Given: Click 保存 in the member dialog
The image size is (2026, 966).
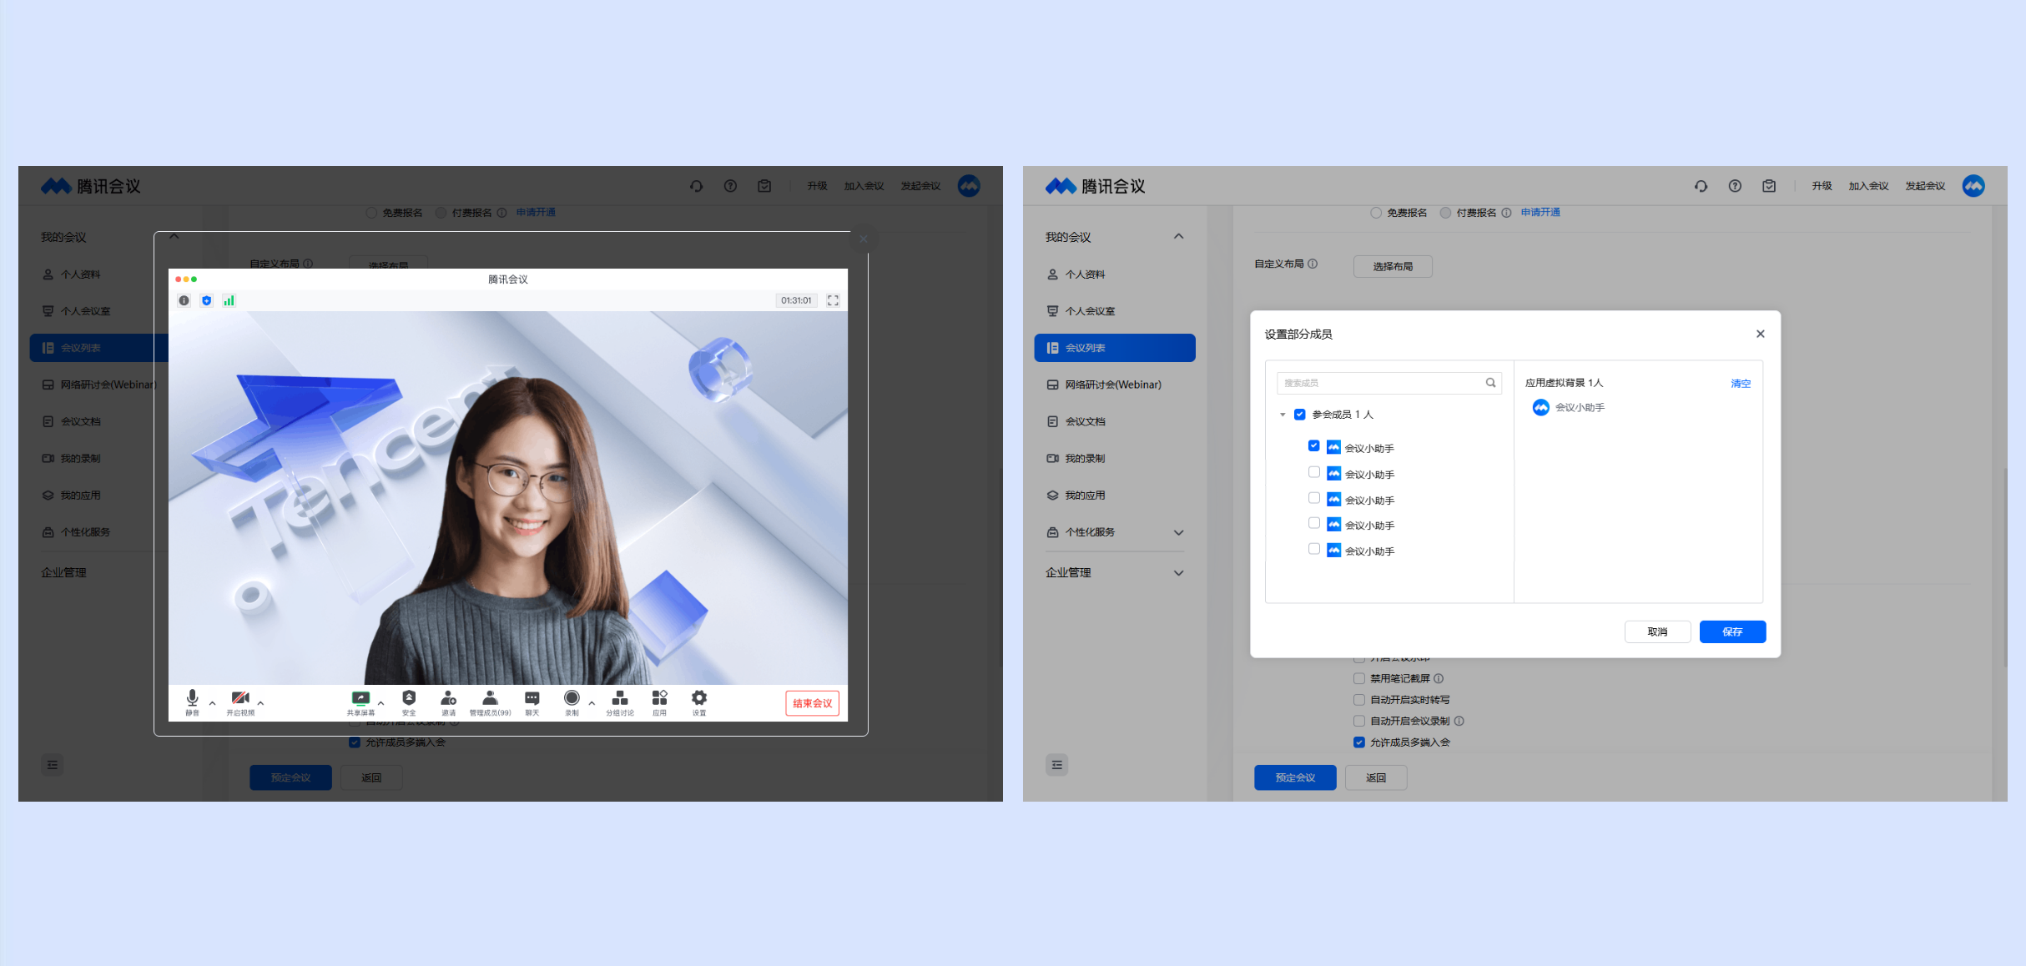Looking at the screenshot, I should point(1732,631).
